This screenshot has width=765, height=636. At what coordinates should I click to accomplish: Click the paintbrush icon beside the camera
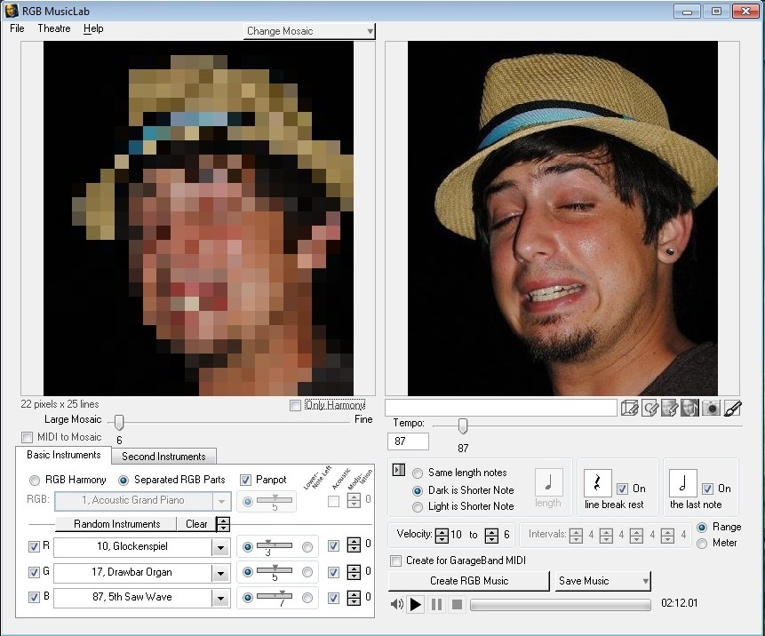click(x=732, y=408)
